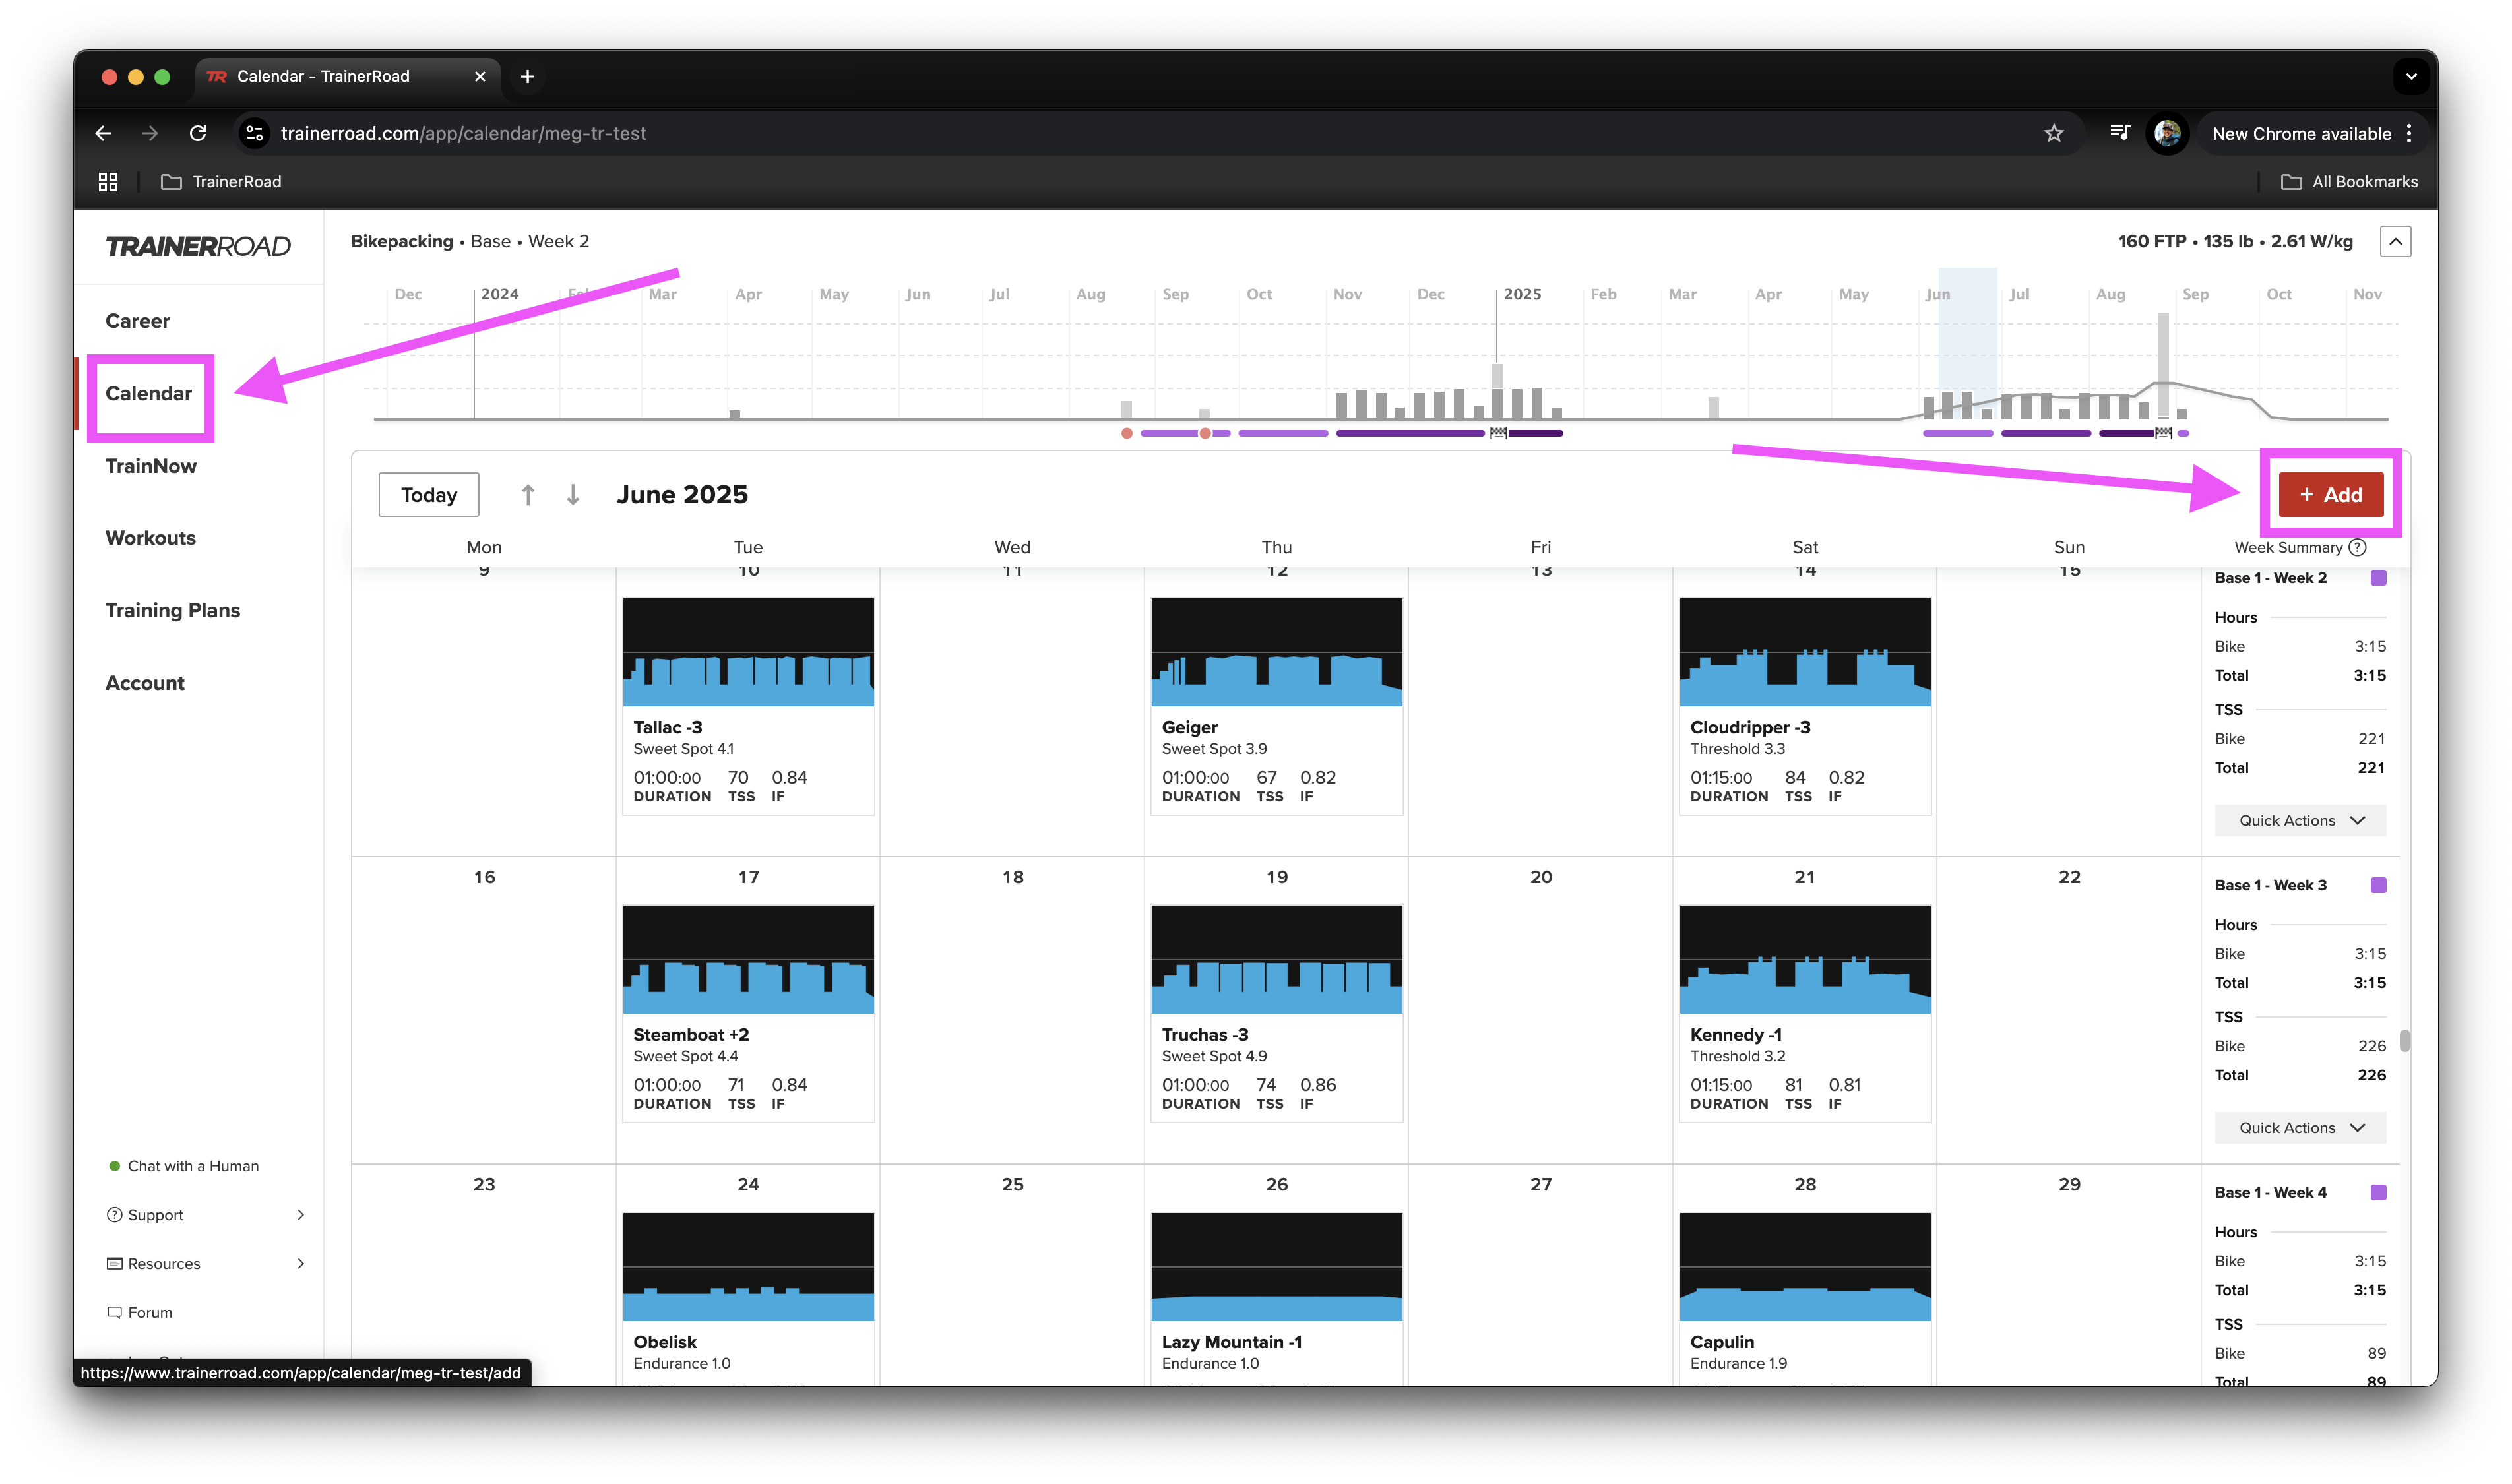Open the All Bookmarks folder
Viewport: 2512px width, 1484px height.
[x=2349, y=182]
